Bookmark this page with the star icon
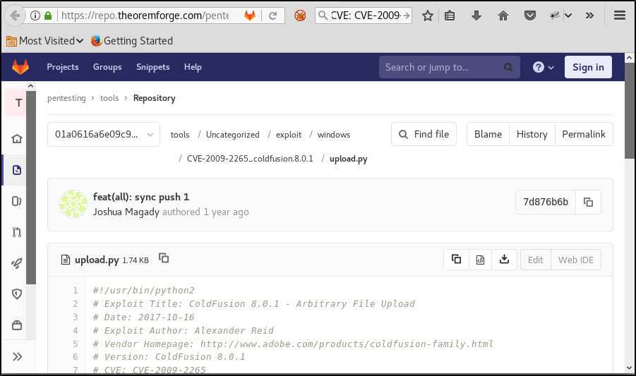 point(427,16)
